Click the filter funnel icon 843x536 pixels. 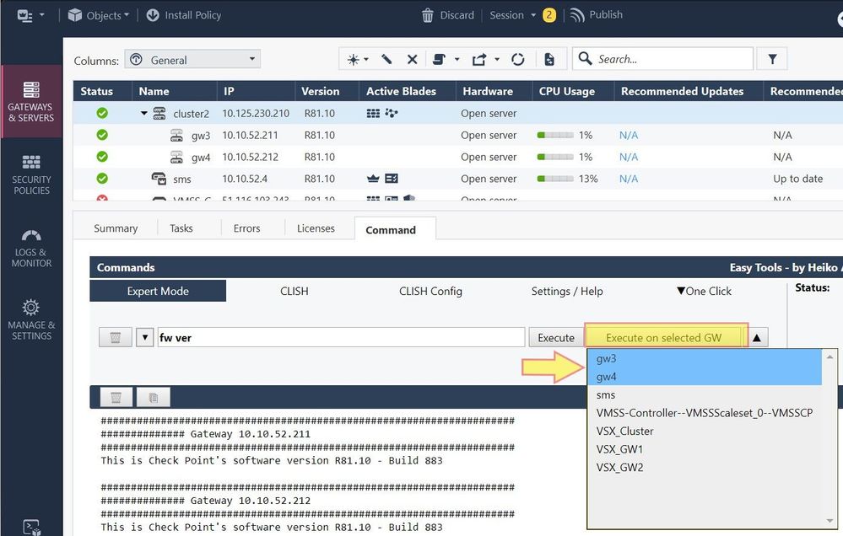771,59
